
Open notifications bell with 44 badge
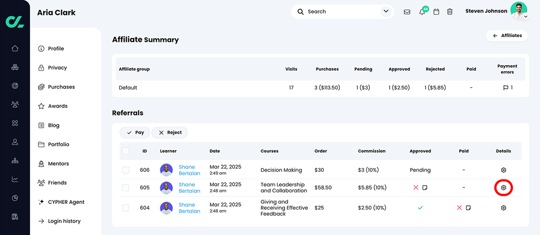[422, 12]
